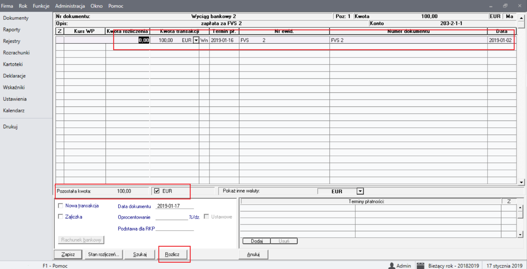Toggle the EUR checkbox next to Pozostała kwota
Viewport: 527px width, 269px height.
coord(157,191)
